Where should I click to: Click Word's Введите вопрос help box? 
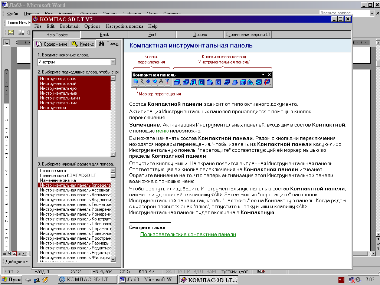(345, 13)
